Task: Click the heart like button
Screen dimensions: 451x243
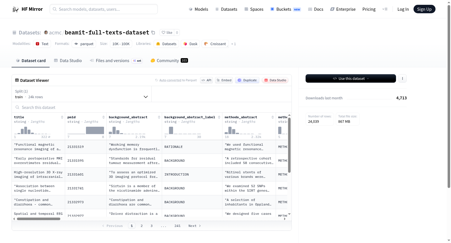Action: 167,32
